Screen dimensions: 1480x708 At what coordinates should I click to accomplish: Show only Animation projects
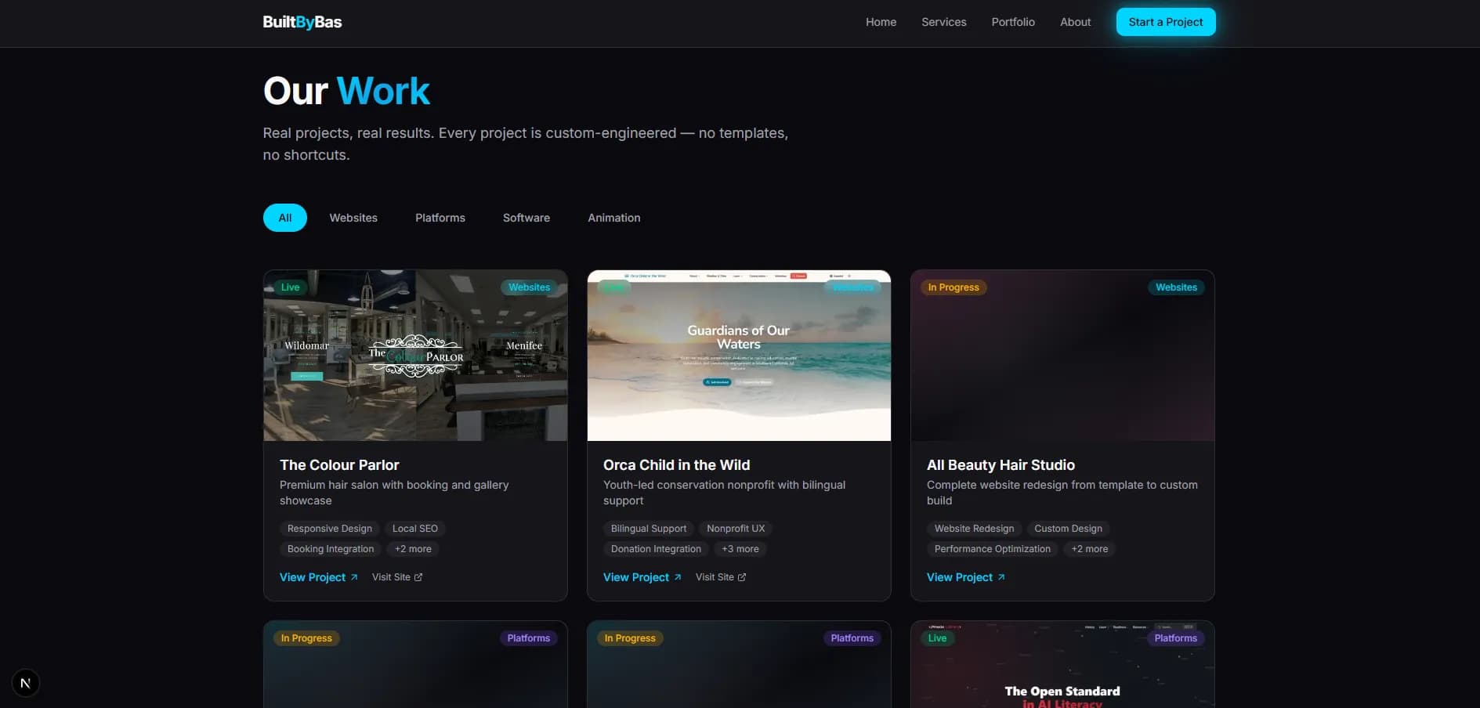614,218
